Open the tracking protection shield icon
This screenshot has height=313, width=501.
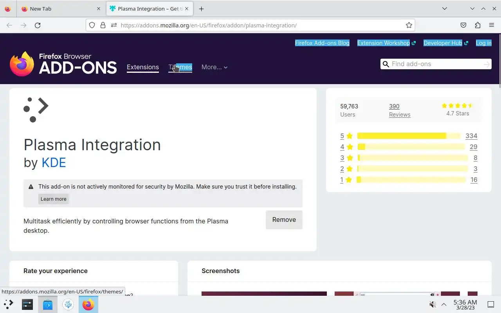pyautogui.click(x=92, y=25)
